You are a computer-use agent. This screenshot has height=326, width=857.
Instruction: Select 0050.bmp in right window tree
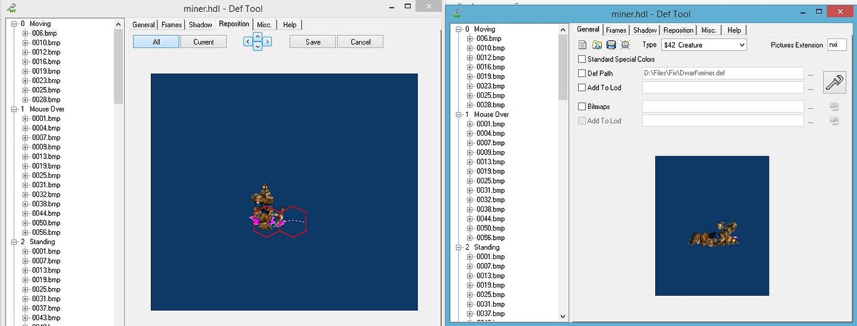point(491,228)
